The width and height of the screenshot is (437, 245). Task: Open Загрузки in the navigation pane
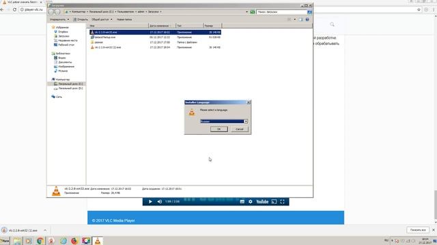click(x=61, y=36)
